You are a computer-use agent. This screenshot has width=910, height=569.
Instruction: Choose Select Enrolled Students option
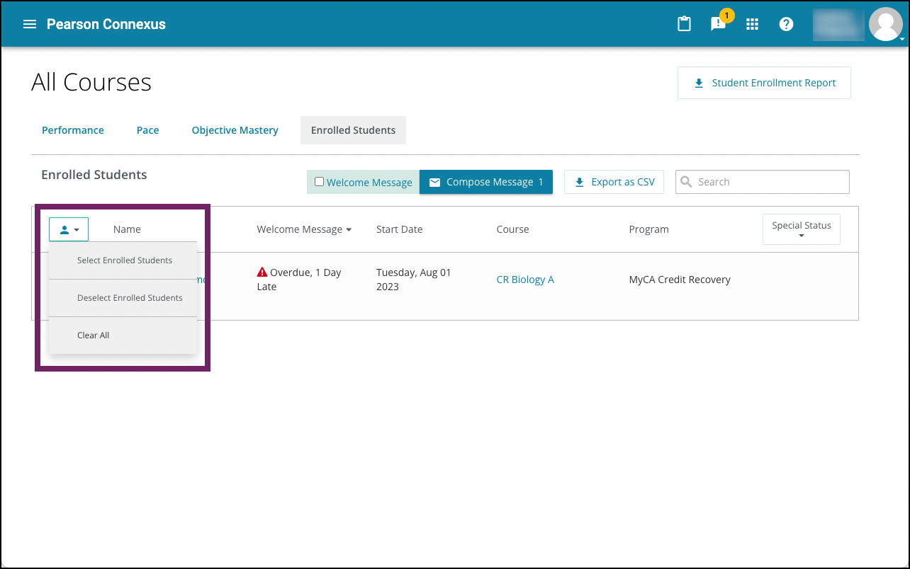(x=123, y=260)
